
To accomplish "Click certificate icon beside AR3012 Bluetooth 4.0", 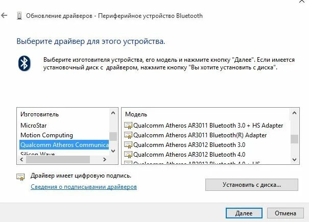I will click(x=128, y=155).
